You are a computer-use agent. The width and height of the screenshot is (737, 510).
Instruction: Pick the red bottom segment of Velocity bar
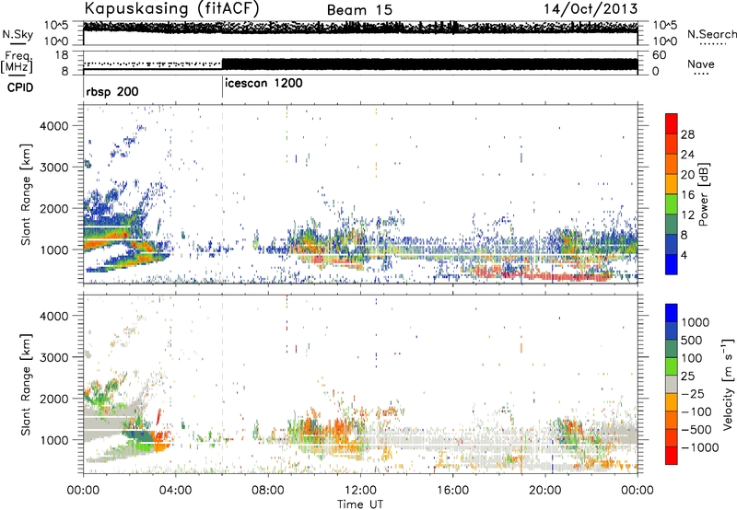[x=672, y=456]
